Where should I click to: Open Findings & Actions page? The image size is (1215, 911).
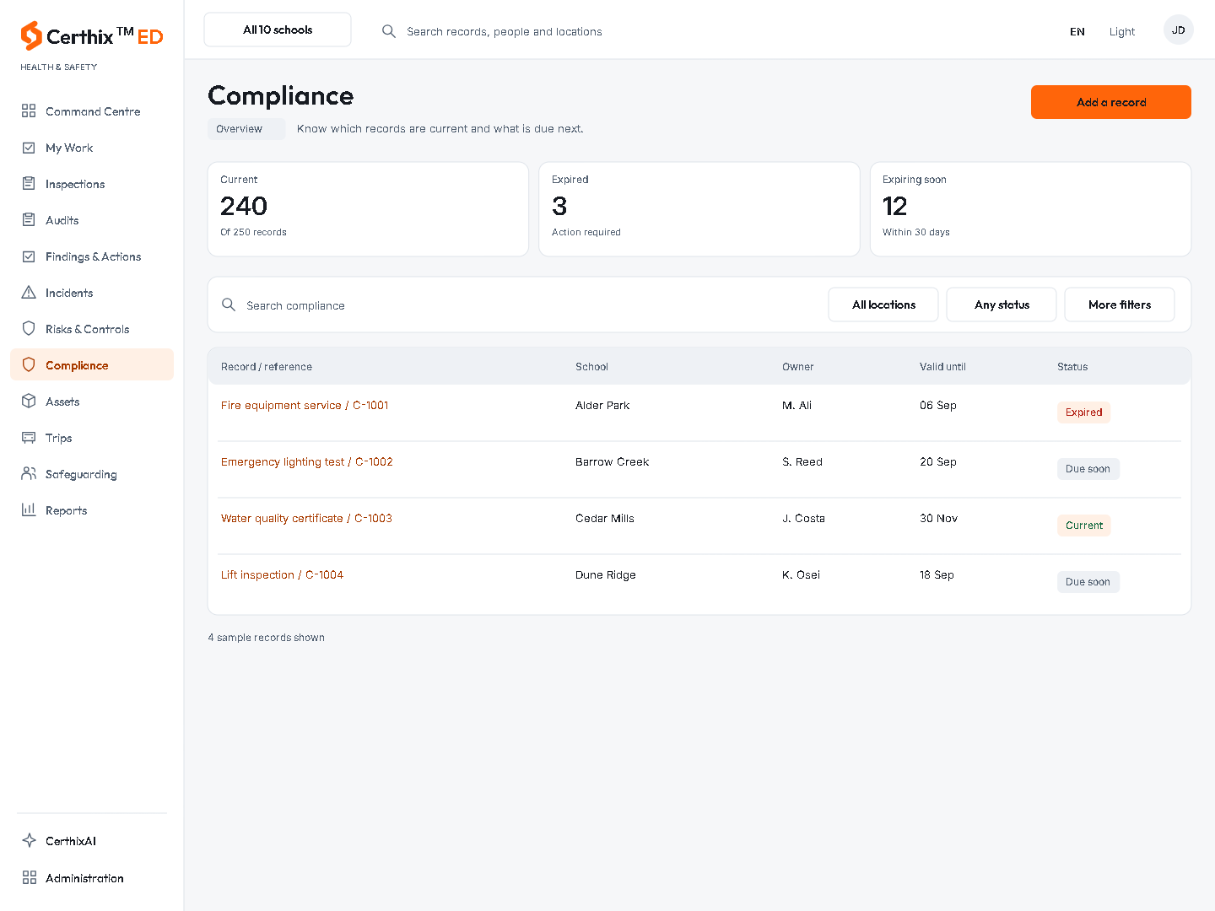pos(92,256)
